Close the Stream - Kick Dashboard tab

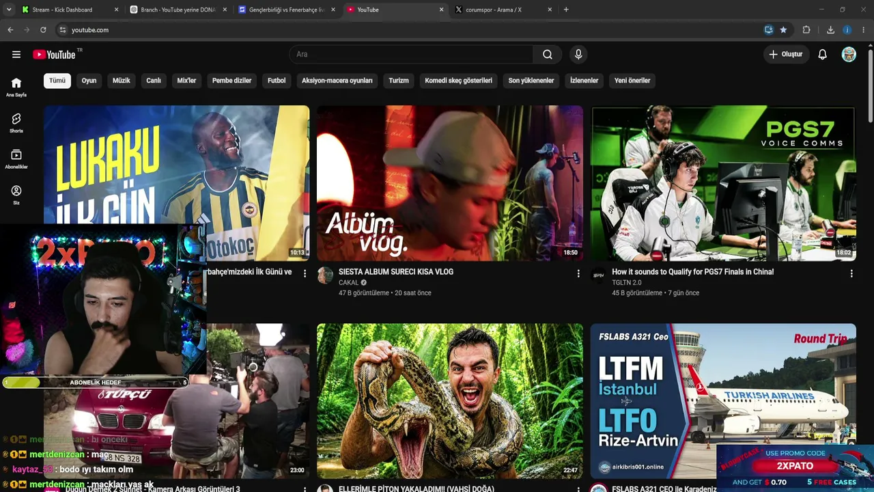116,10
